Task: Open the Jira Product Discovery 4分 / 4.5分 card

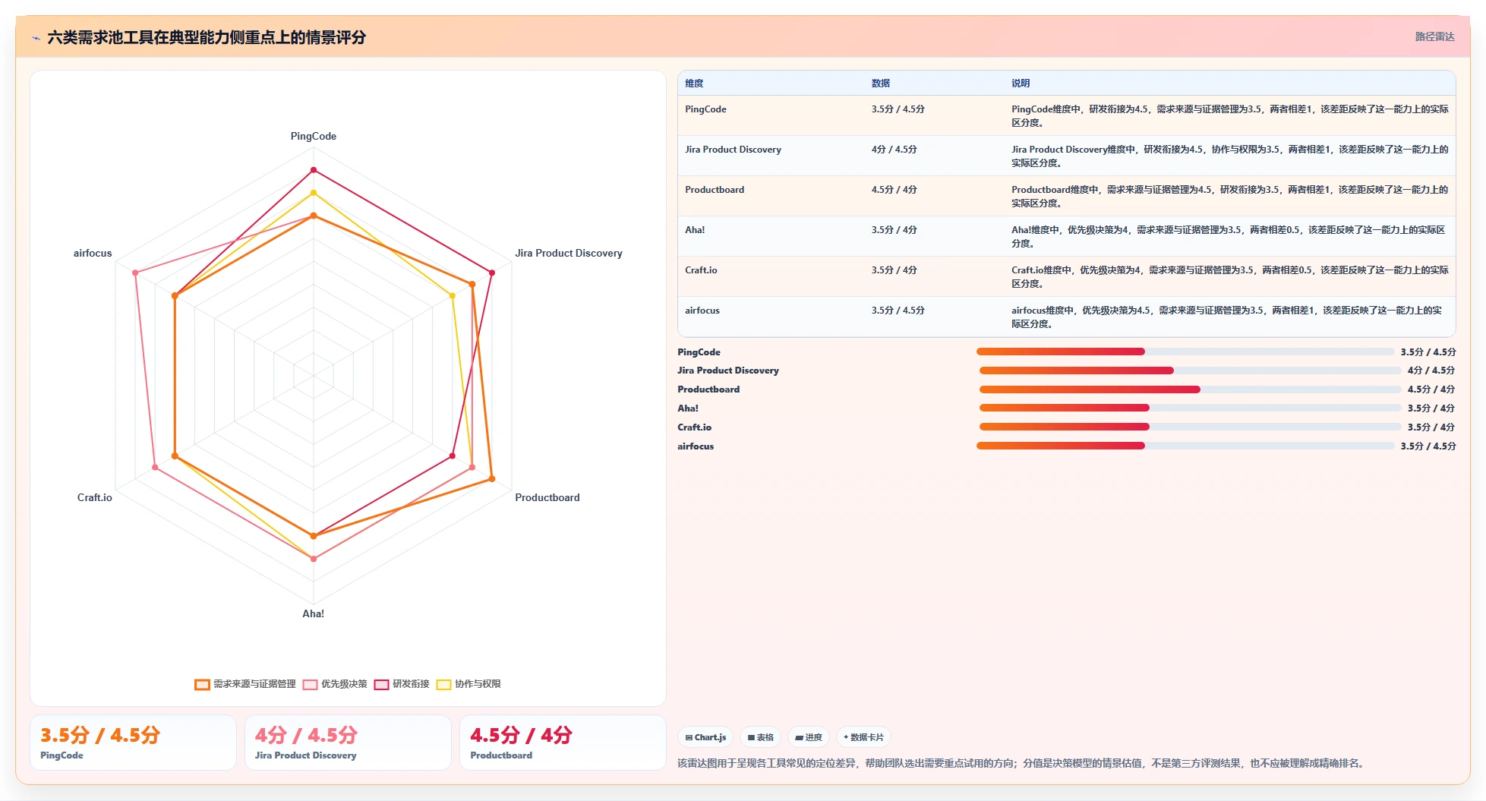Action: tap(348, 743)
